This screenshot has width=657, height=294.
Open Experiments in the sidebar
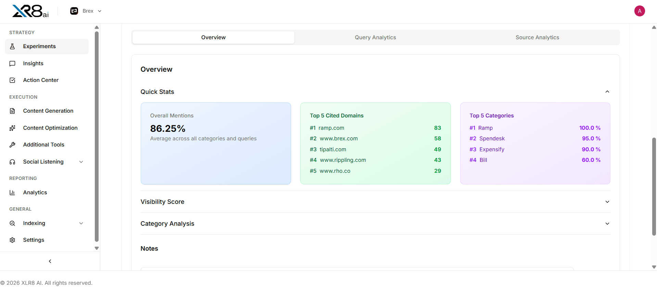pyautogui.click(x=47, y=46)
